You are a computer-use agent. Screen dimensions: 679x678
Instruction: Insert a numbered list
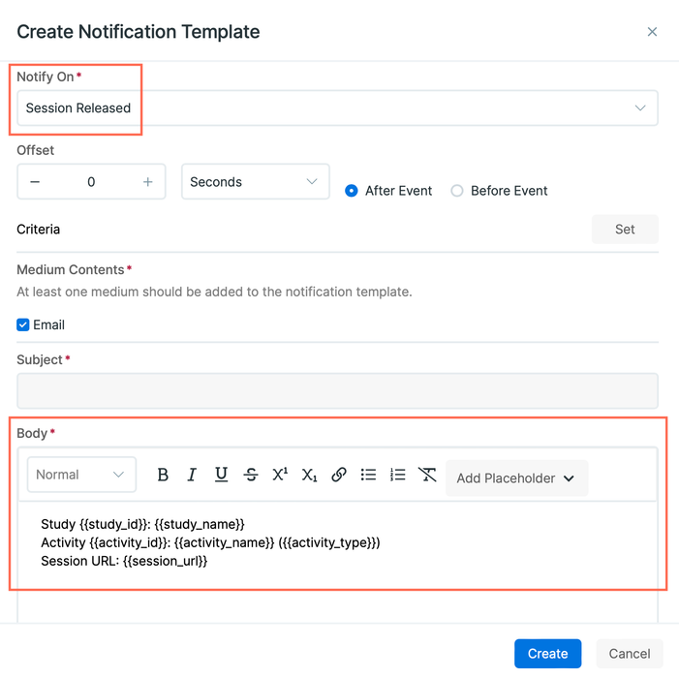tap(397, 475)
